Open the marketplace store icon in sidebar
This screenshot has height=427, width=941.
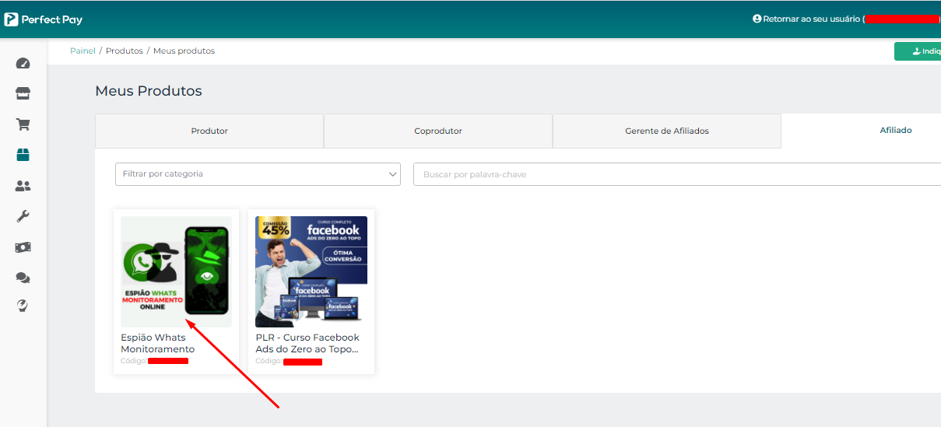[23, 94]
